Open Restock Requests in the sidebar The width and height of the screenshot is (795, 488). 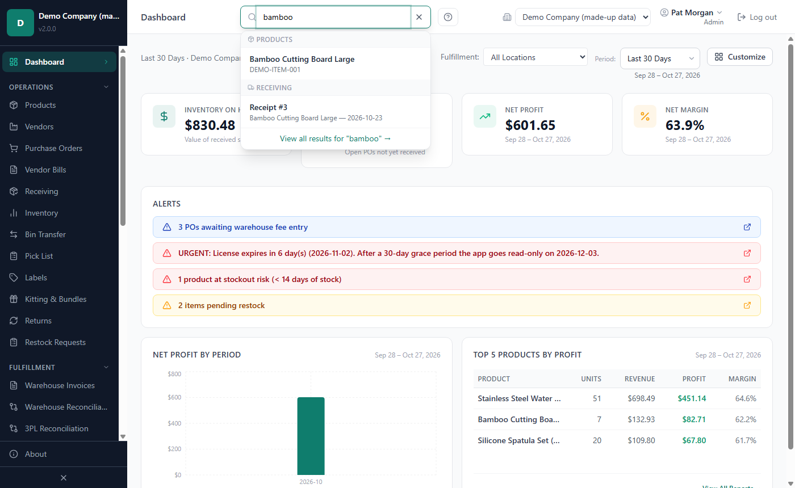60,342
